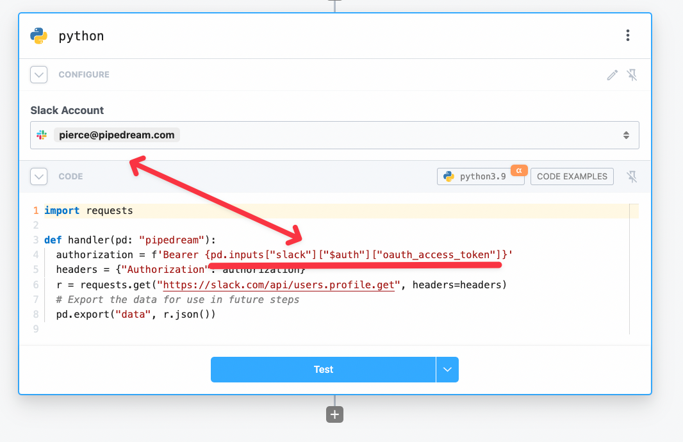Viewport: 683px width, 442px height.
Task: Click the pencil edit icon in Configure section
Action: point(612,74)
